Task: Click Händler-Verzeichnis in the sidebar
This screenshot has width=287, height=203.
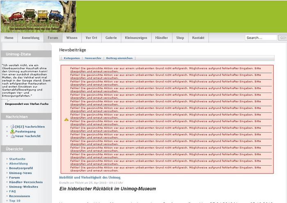Action: (26, 182)
